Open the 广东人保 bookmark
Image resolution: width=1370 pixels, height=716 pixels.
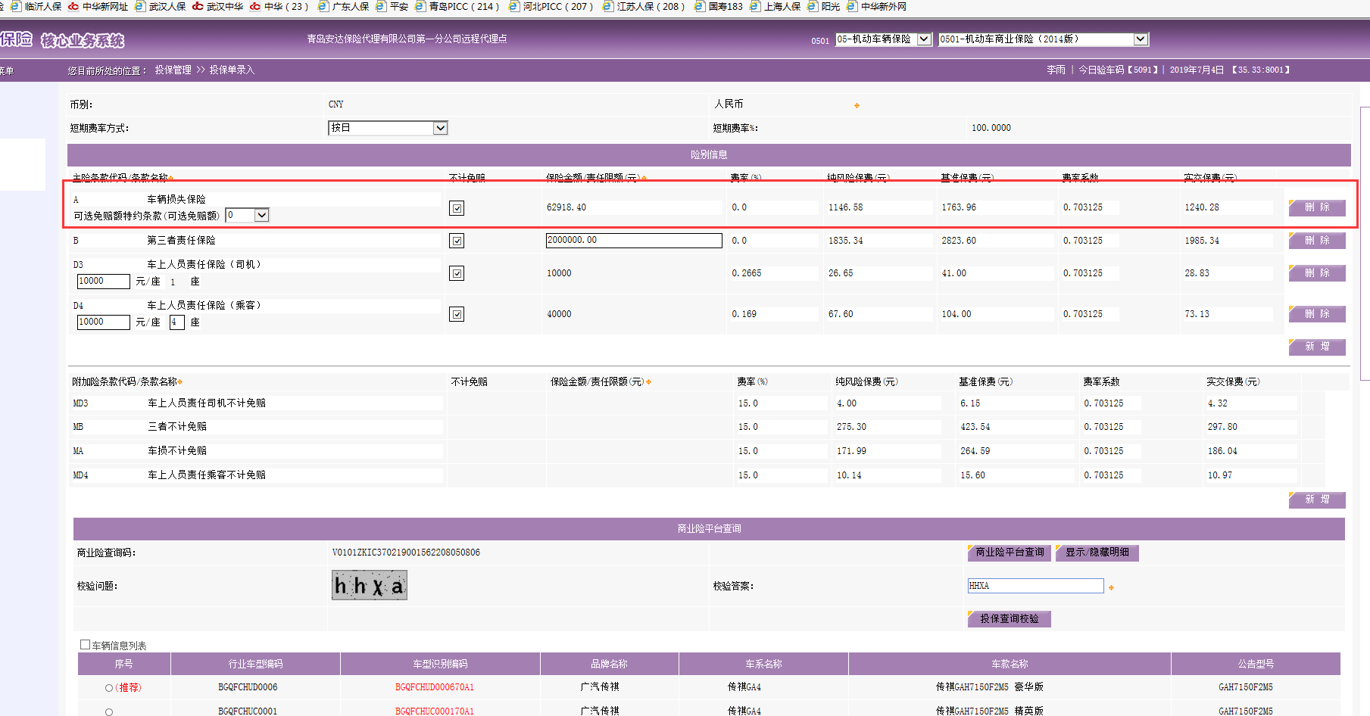tap(350, 6)
